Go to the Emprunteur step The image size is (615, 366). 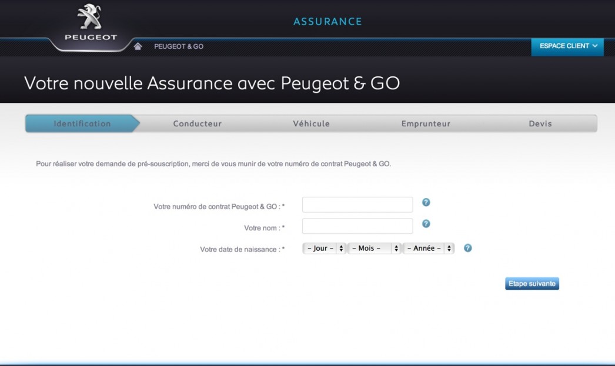pos(426,123)
